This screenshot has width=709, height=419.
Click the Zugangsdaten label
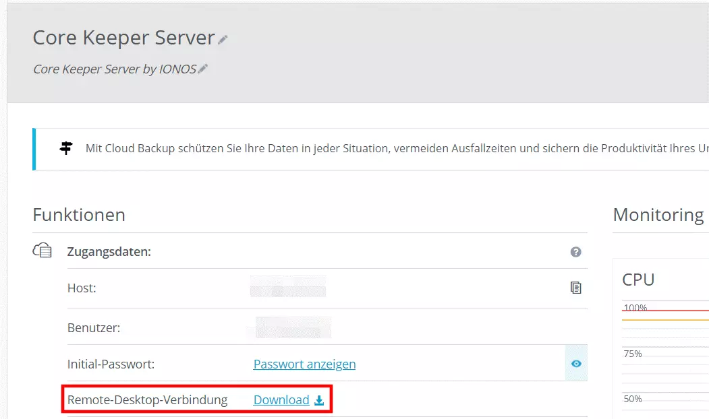(109, 252)
